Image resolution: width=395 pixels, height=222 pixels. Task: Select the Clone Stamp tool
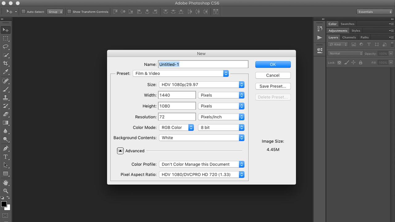click(6, 97)
